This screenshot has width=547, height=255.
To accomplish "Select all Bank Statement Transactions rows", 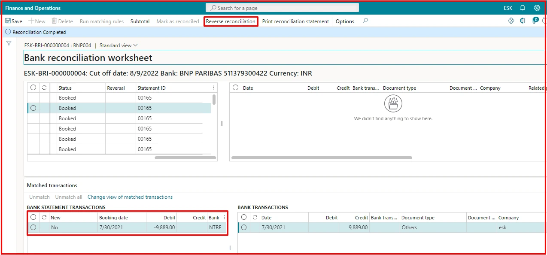I will (33, 218).
